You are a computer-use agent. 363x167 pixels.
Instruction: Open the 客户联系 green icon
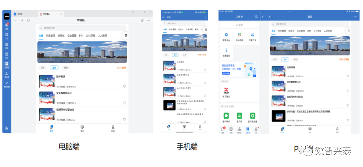[226, 116]
